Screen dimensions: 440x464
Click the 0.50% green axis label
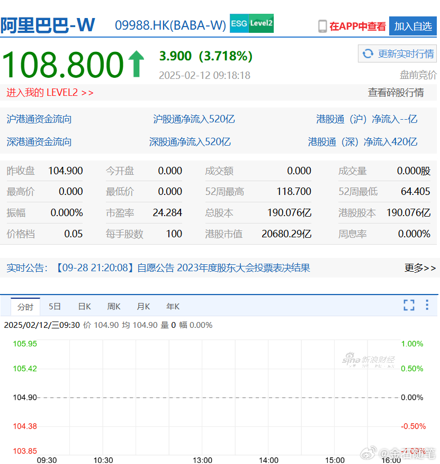point(412,369)
